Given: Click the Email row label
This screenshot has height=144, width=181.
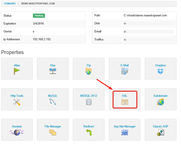Looking at the screenshot, I should coord(98,32).
